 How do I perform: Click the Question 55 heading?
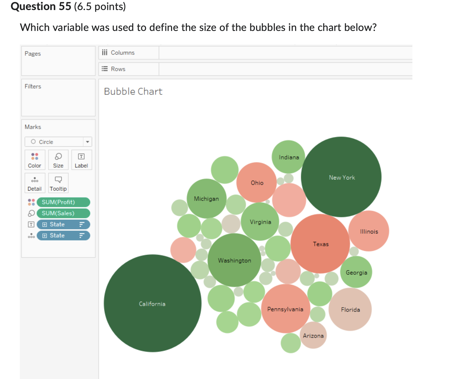tap(41, 6)
